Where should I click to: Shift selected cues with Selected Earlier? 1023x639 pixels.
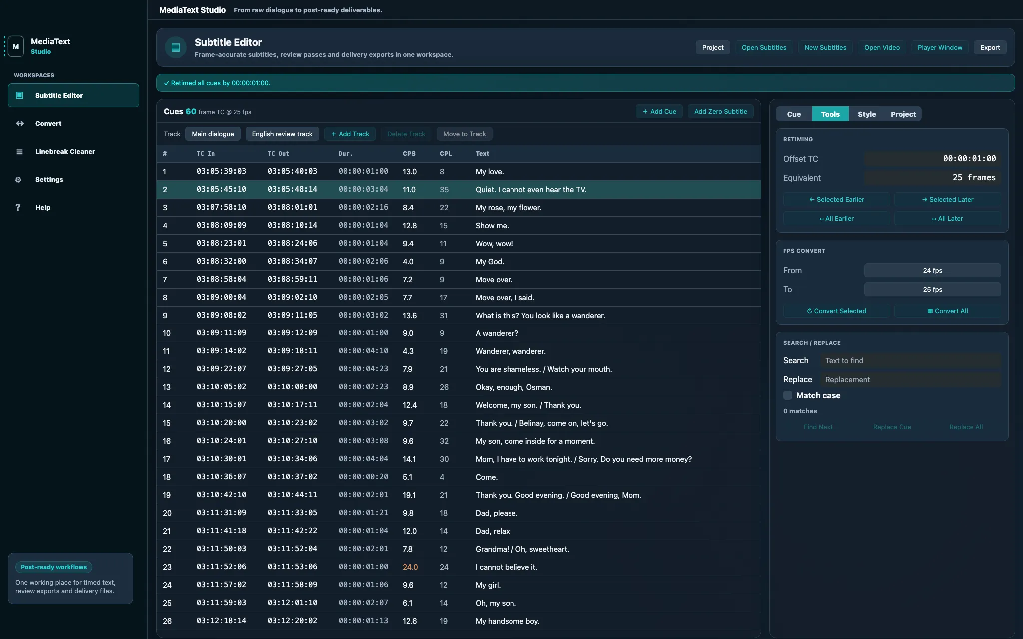pyautogui.click(x=836, y=199)
